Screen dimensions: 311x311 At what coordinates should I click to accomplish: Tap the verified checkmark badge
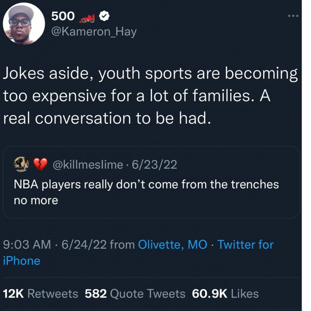pos(104,16)
